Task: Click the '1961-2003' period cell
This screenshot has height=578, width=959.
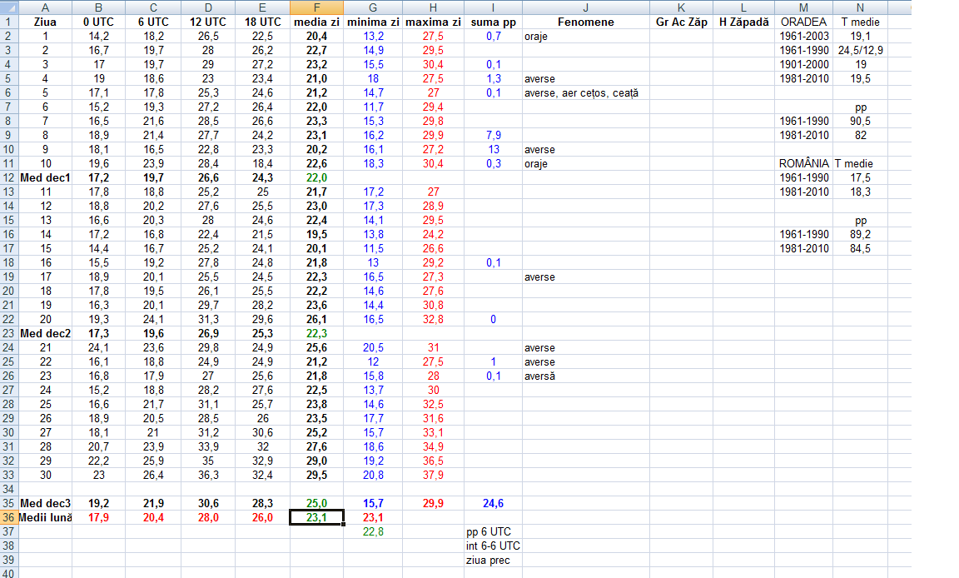Action: [x=803, y=36]
